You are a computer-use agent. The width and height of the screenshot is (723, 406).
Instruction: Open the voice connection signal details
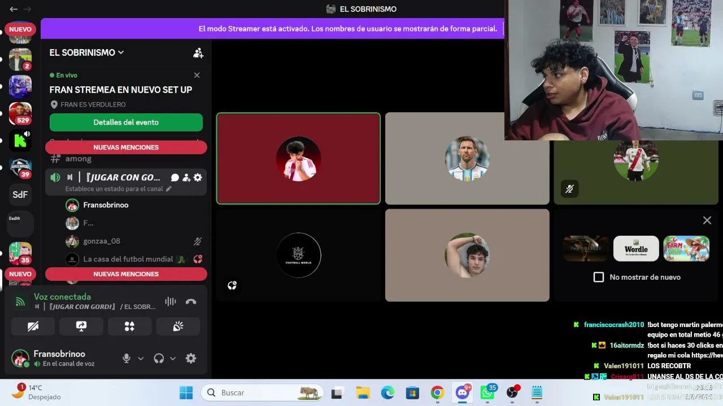click(x=20, y=302)
